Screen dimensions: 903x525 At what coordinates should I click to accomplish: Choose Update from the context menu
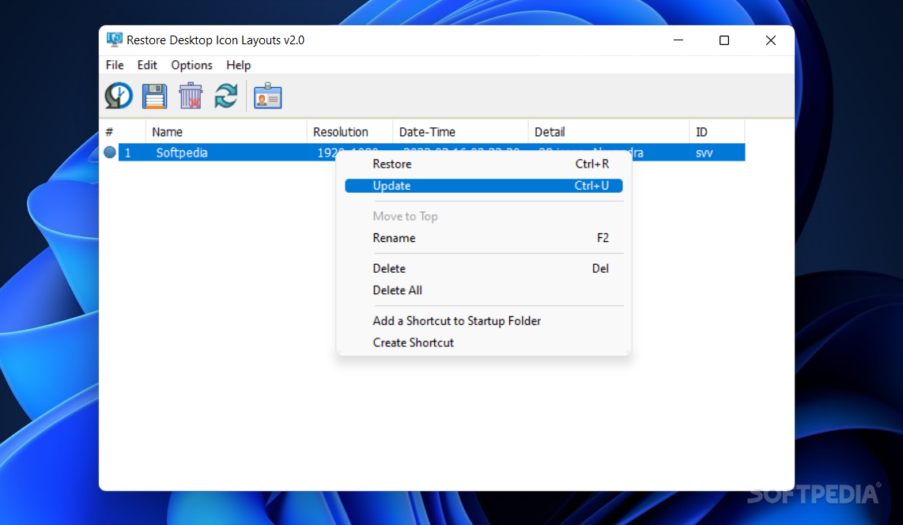tap(484, 185)
